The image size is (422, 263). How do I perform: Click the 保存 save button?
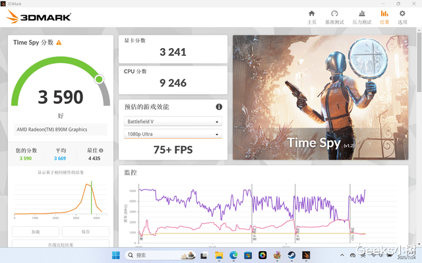86,231
